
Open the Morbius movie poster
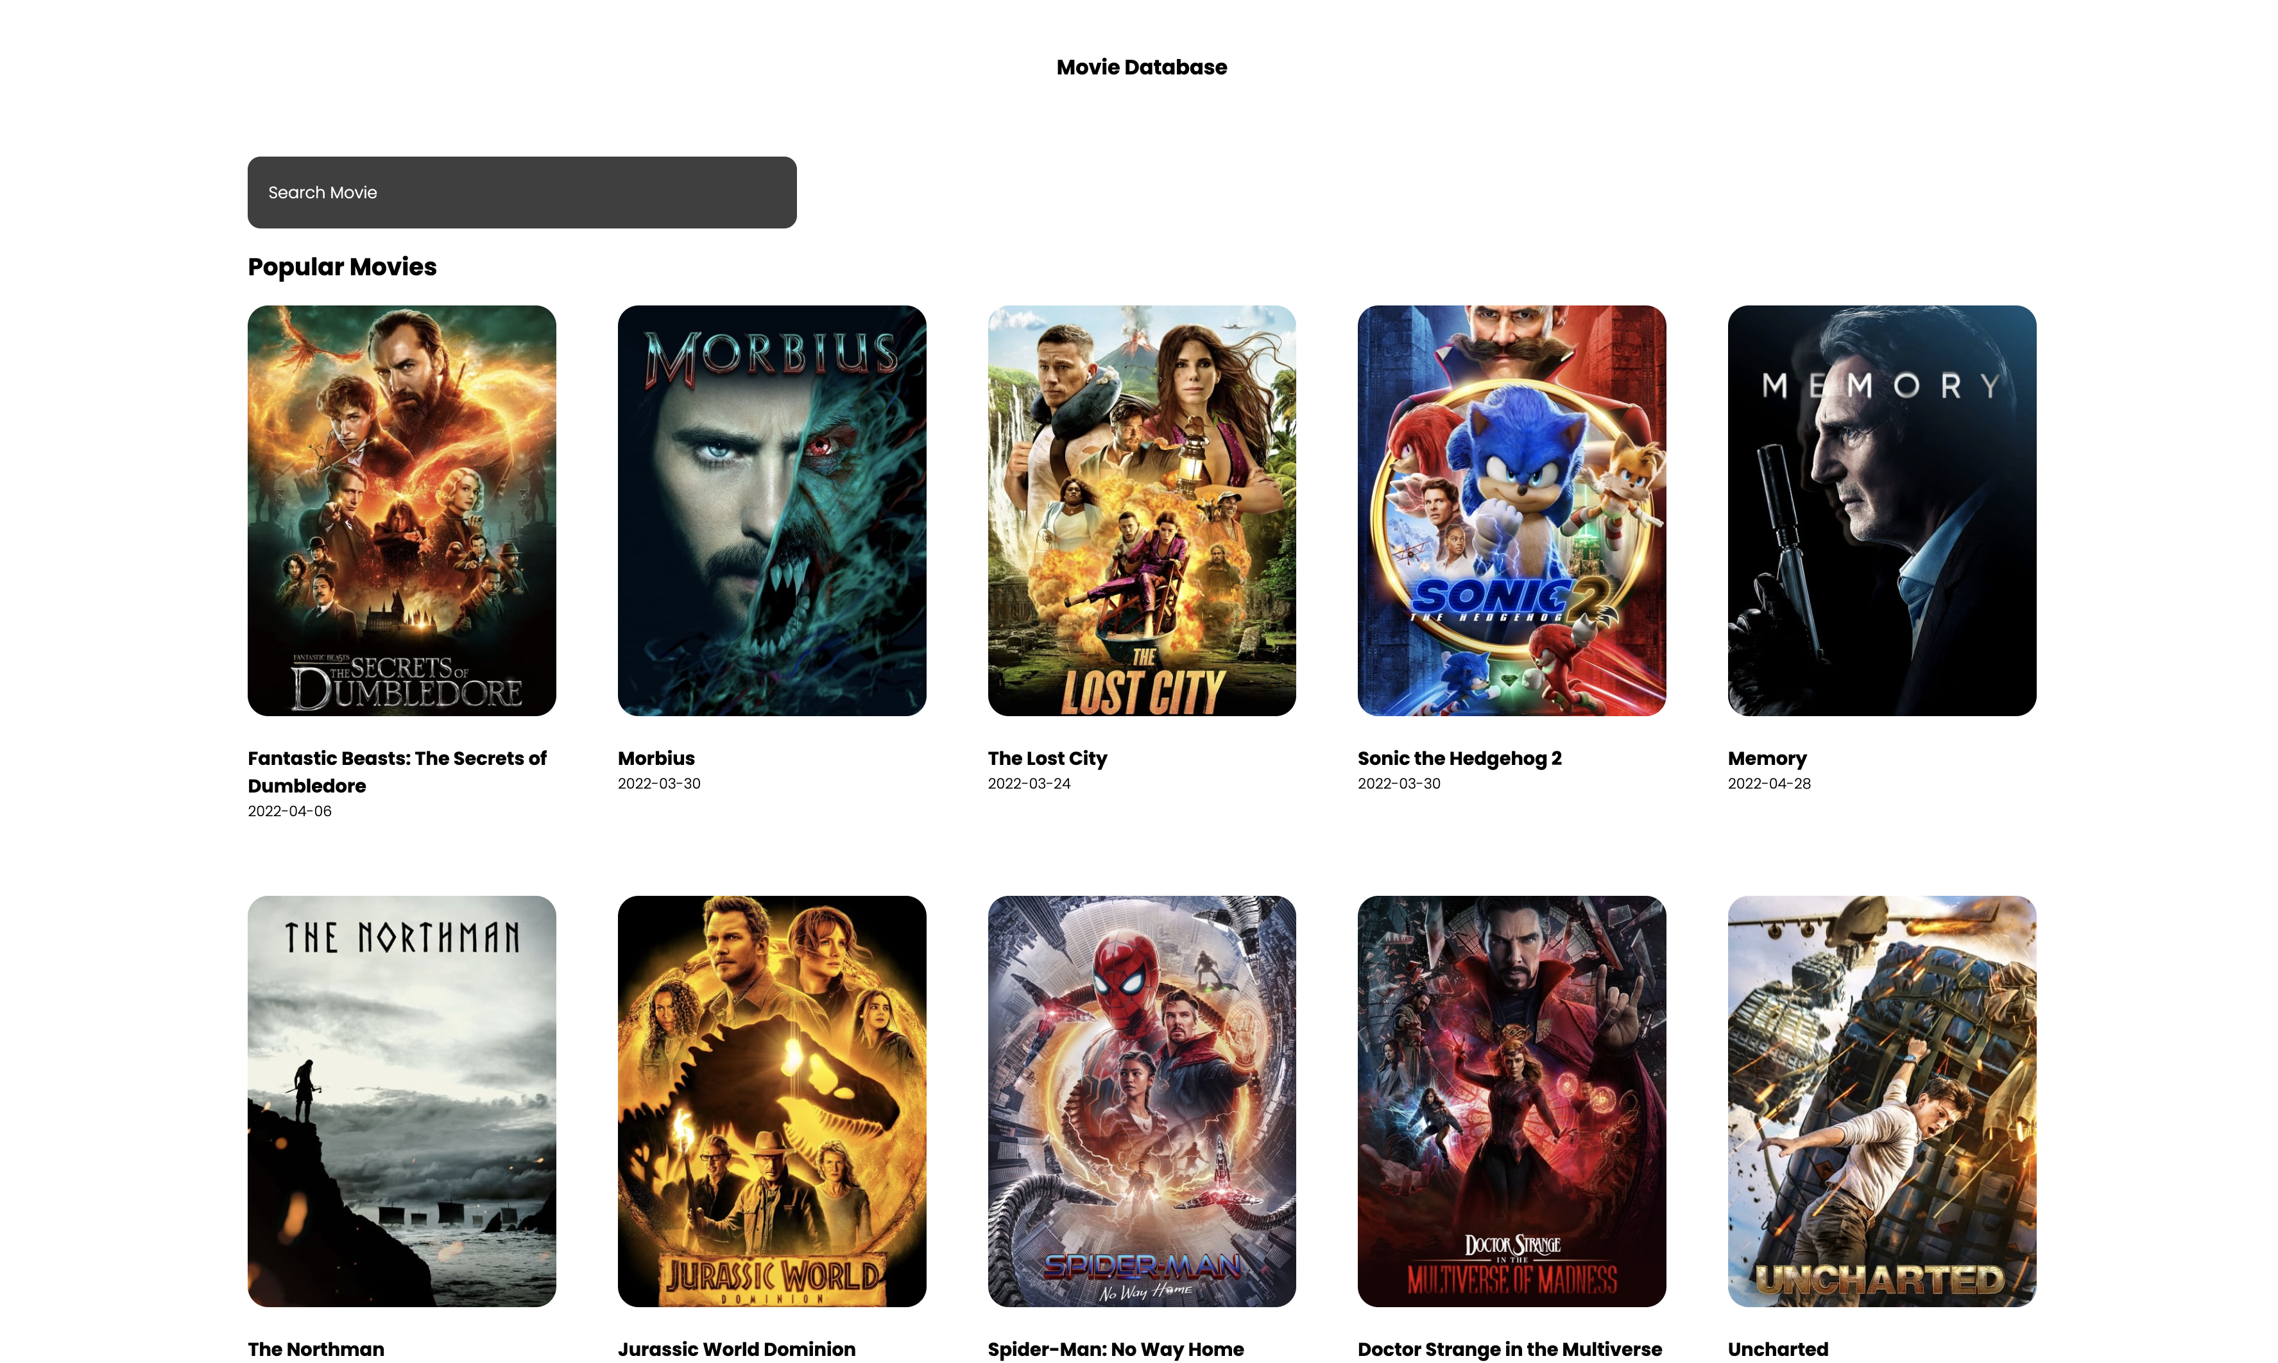(771, 511)
